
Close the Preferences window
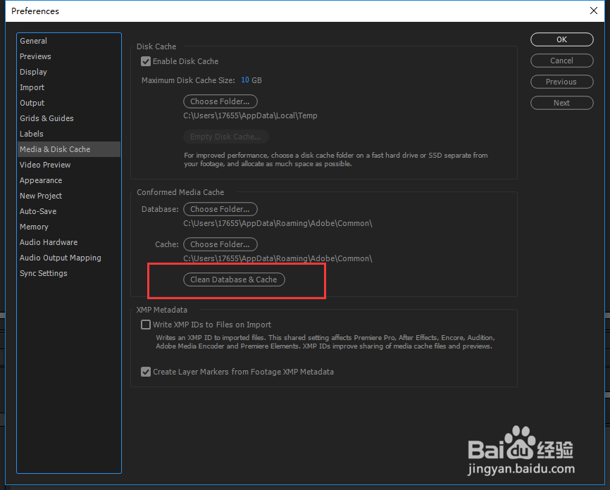click(x=594, y=11)
